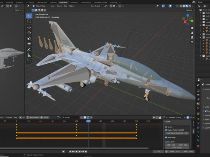
Task: Add a new workspace with plus tab
Action: click(x=120, y=3)
